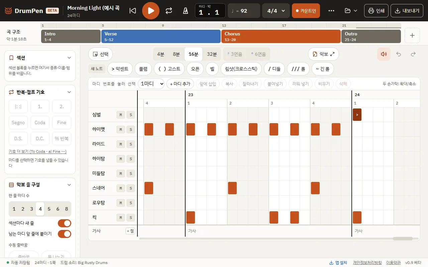The width and height of the screenshot is (428, 267).
Task: Open the 악보 sheet music view
Action: point(323,54)
